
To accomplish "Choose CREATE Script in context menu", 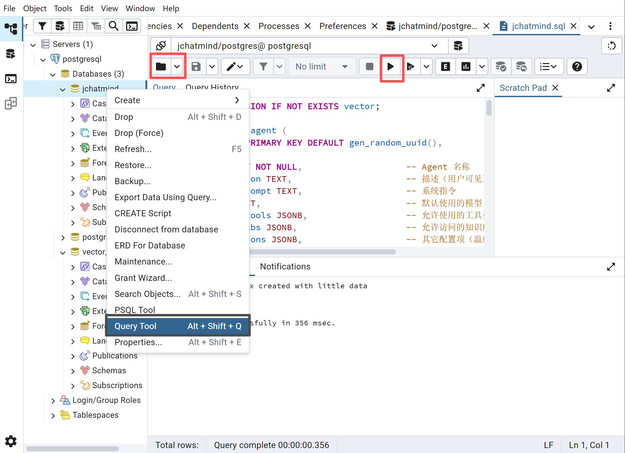I will point(143,213).
